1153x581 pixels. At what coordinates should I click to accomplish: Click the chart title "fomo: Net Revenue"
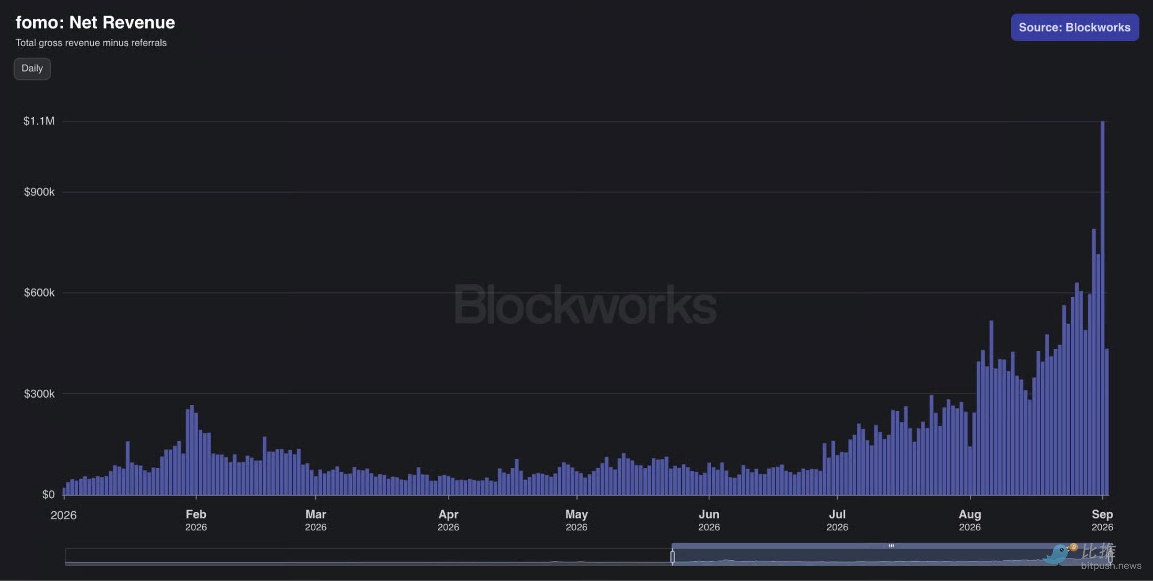tap(95, 22)
